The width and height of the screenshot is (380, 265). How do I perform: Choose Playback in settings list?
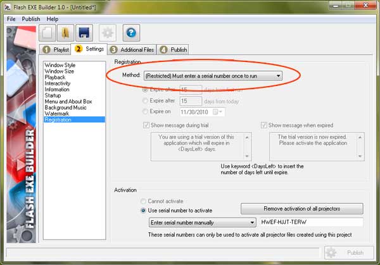pos(55,77)
